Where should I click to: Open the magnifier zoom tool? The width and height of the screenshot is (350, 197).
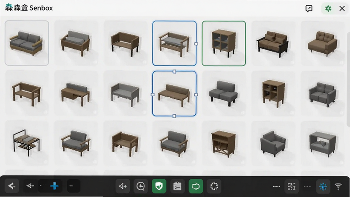click(x=140, y=186)
